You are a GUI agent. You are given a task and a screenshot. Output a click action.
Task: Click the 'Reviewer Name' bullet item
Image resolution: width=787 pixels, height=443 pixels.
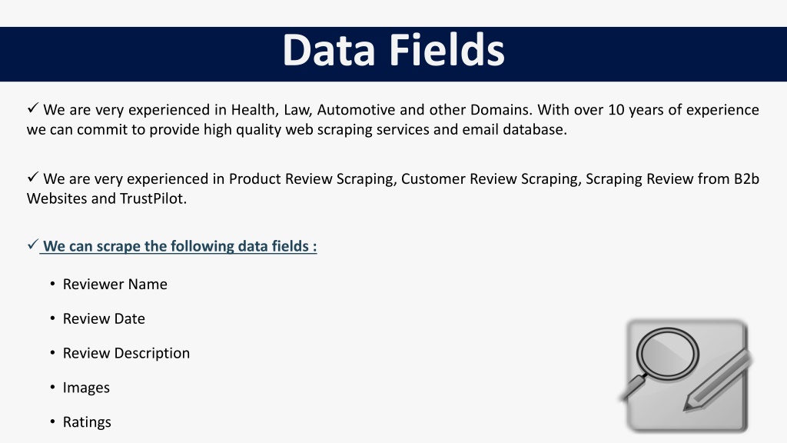click(x=115, y=285)
